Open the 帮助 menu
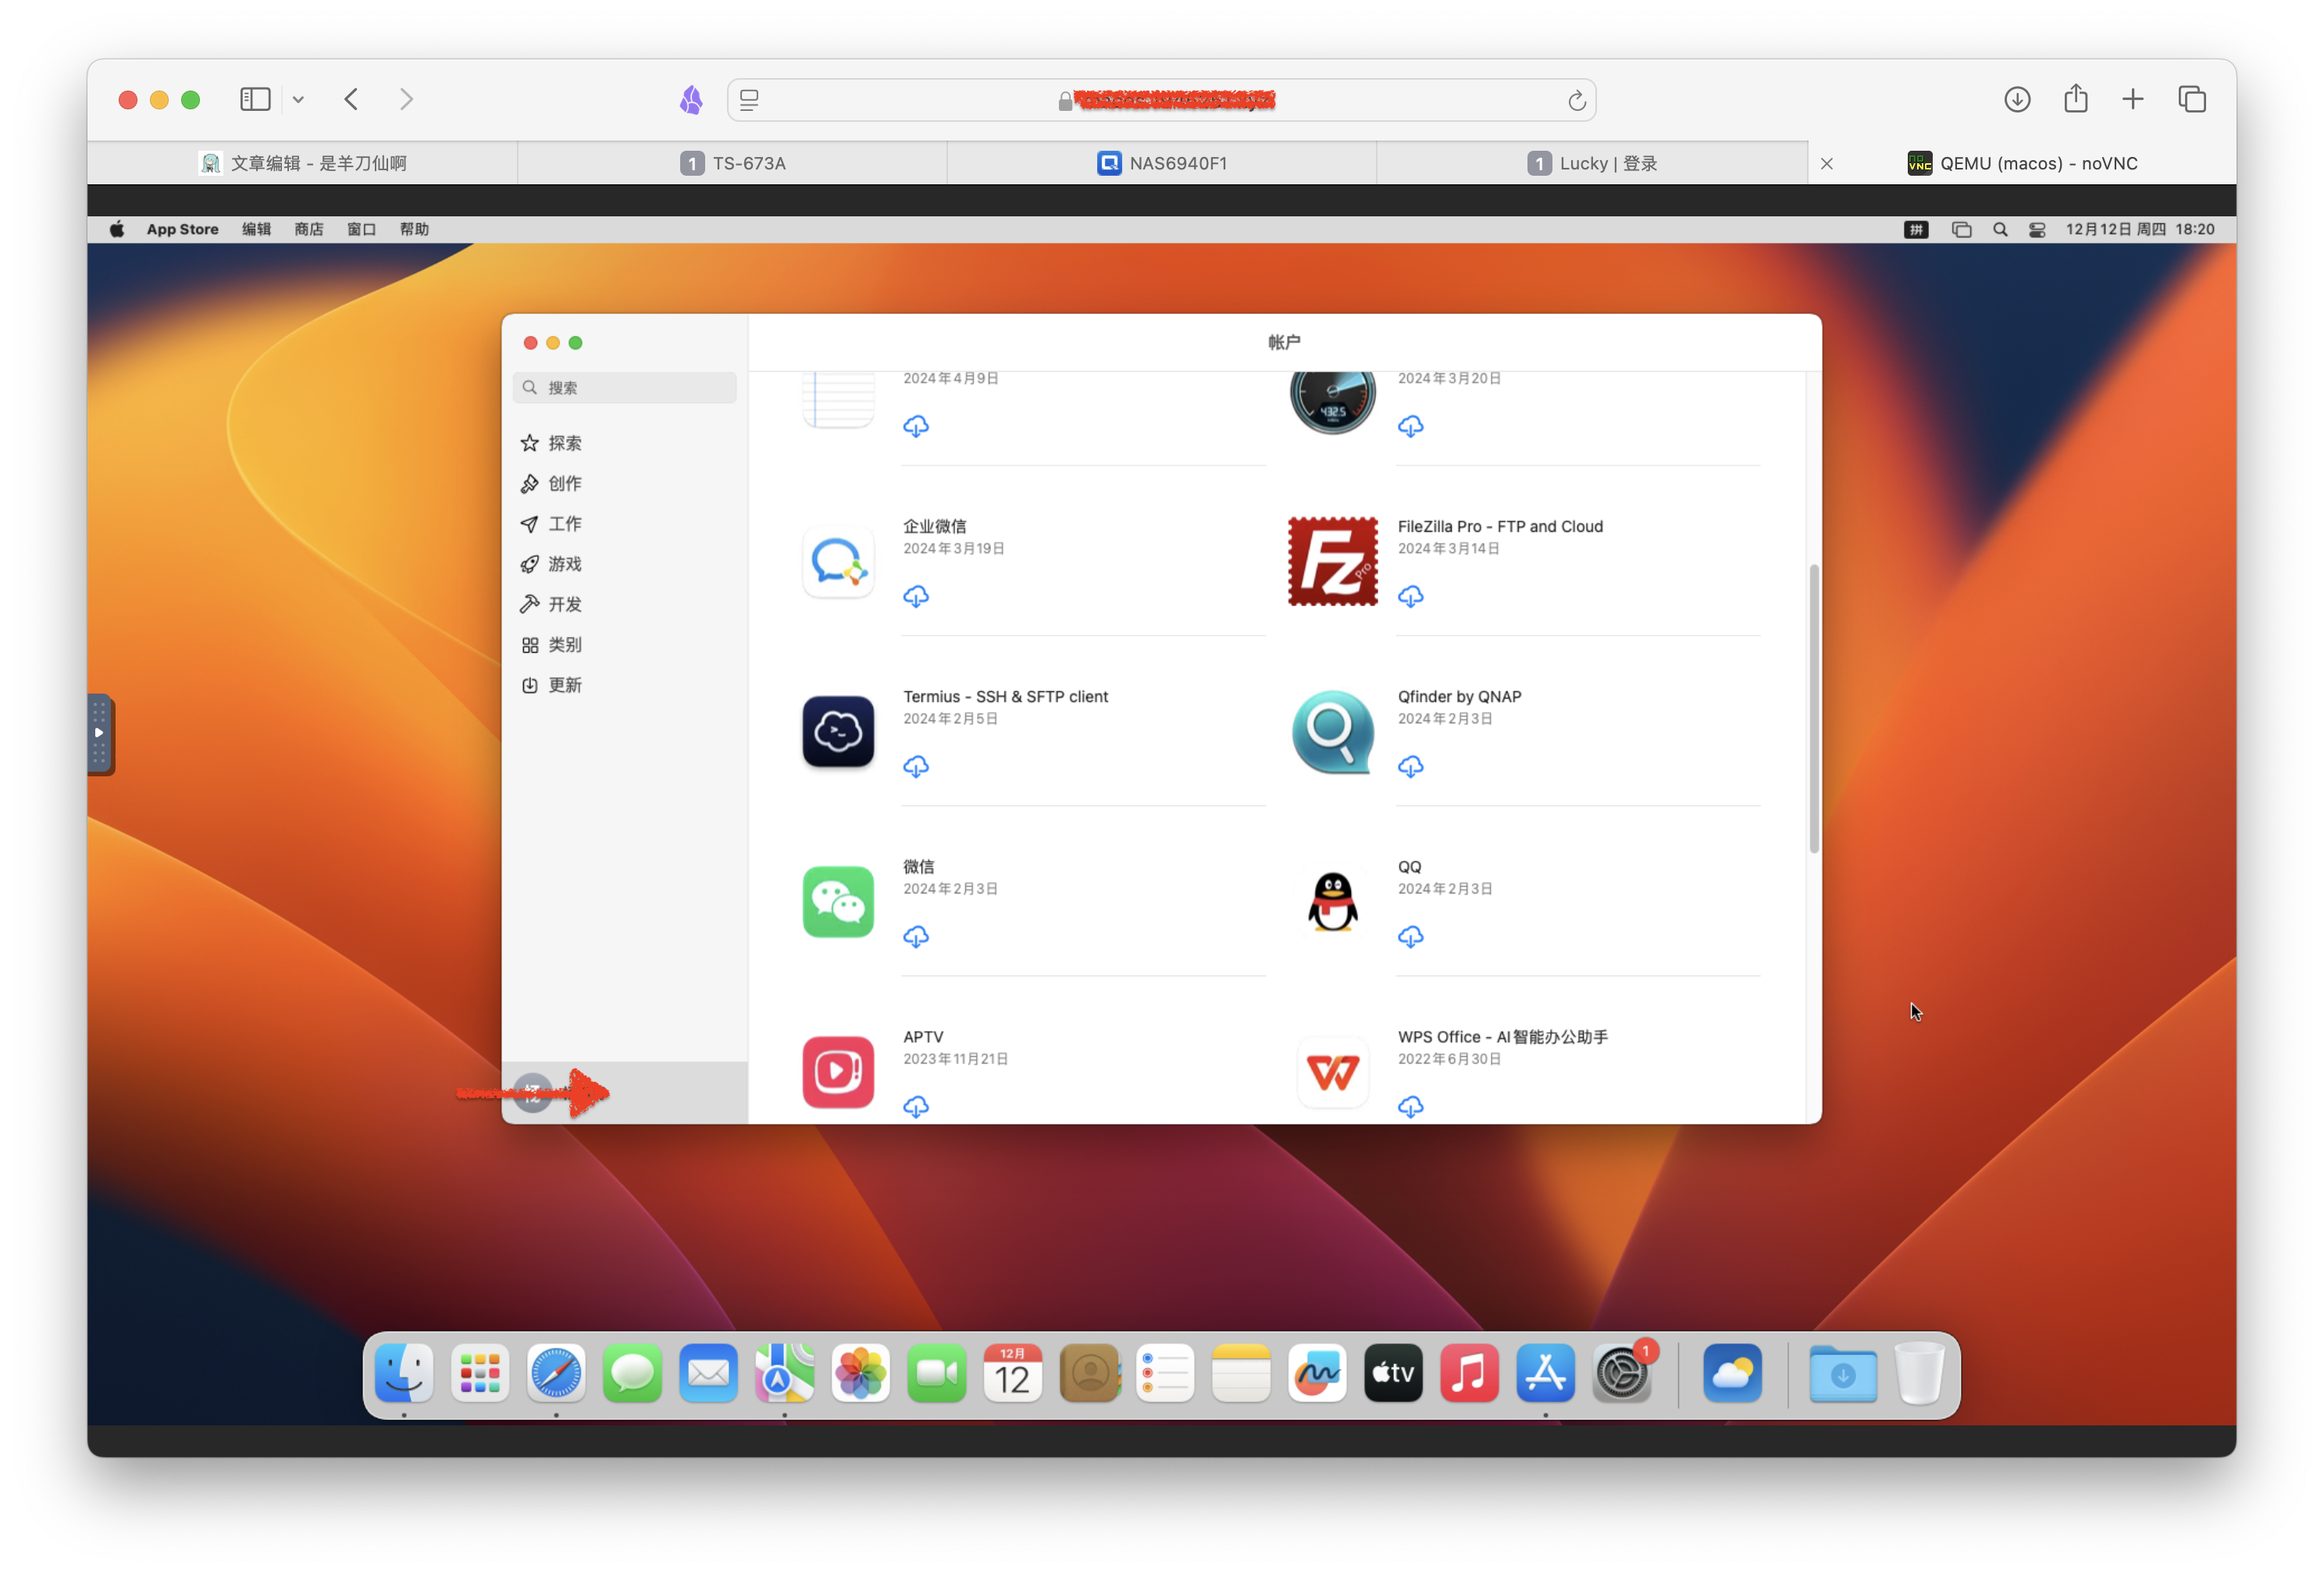 click(x=413, y=229)
